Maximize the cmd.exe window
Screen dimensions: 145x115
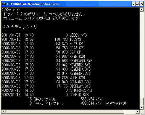coord(137,4)
